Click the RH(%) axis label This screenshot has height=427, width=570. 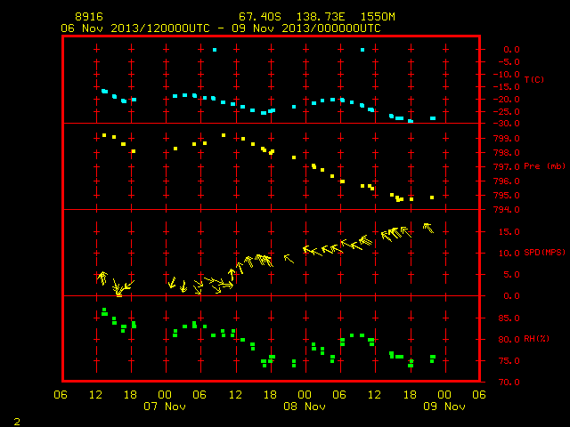coord(536,339)
